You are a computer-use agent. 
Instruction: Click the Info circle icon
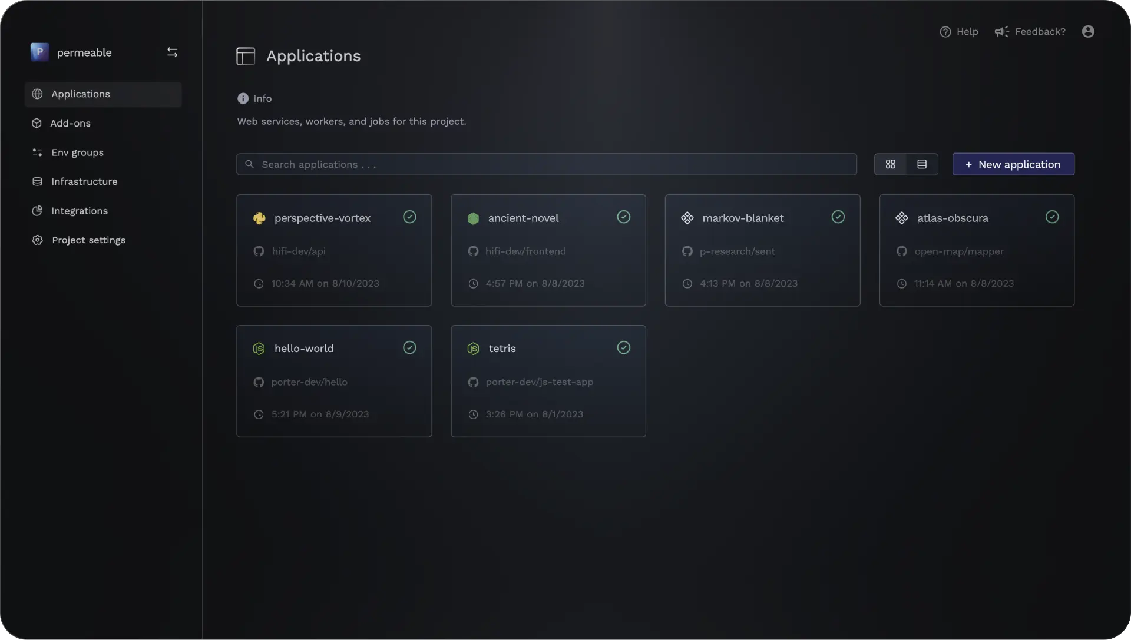[243, 98]
